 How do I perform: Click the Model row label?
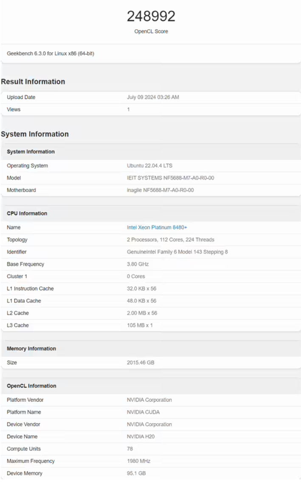14,178
